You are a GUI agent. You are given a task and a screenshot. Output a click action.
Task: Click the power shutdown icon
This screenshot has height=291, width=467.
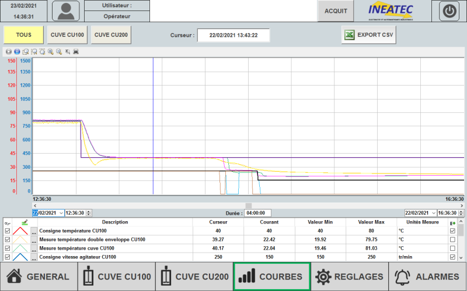tap(449, 10)
